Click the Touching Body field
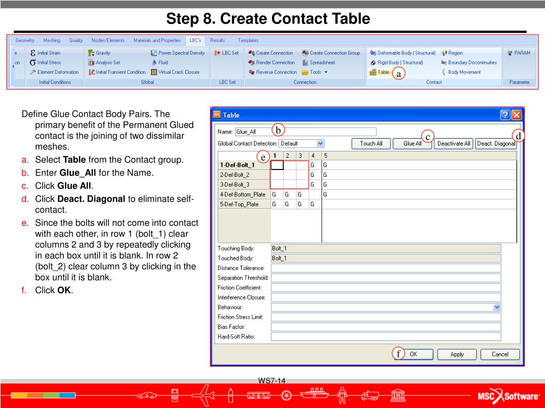The image size is (545, 408). click(386, 249)
